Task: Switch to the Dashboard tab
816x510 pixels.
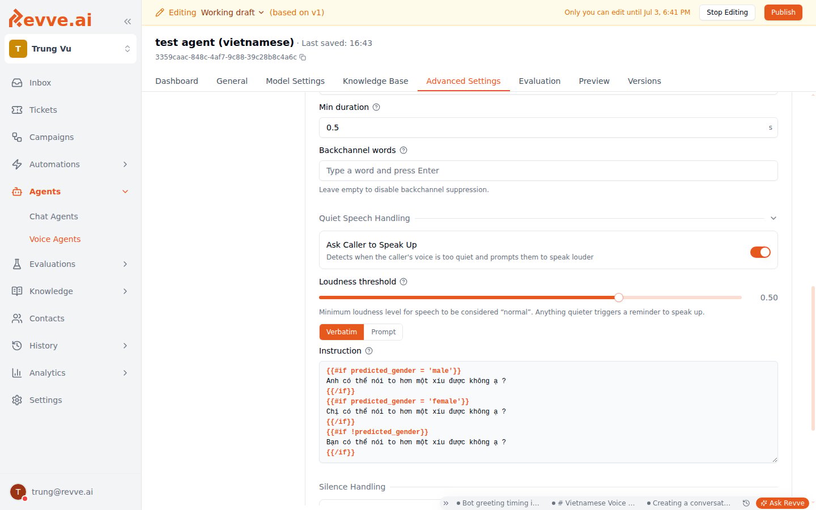Action: coord(177,81)
